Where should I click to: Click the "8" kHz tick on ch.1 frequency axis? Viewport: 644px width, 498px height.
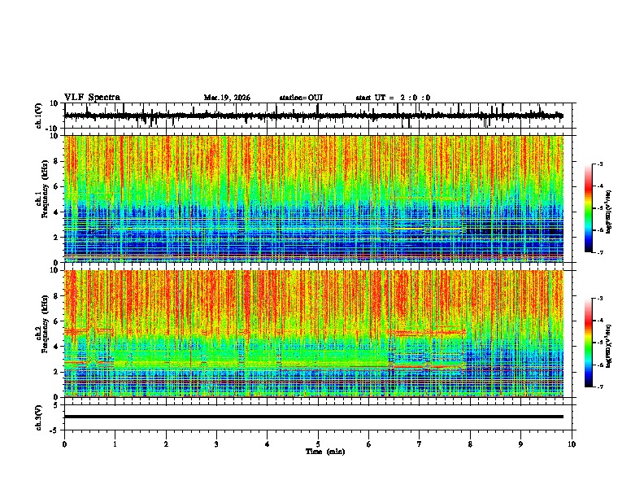(x=57, y=161)
